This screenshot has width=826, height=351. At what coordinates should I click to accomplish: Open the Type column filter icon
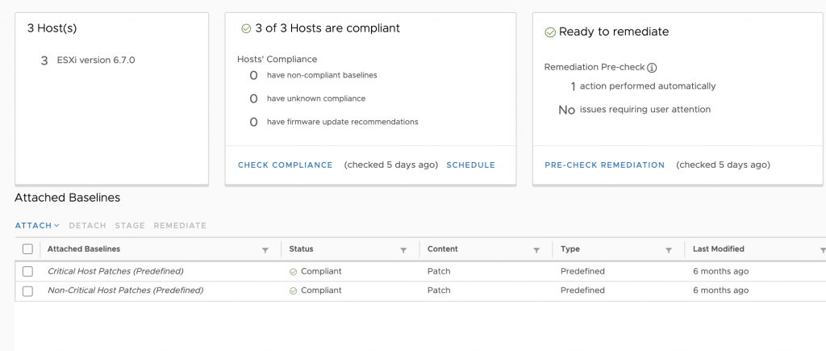coord(669,250)
